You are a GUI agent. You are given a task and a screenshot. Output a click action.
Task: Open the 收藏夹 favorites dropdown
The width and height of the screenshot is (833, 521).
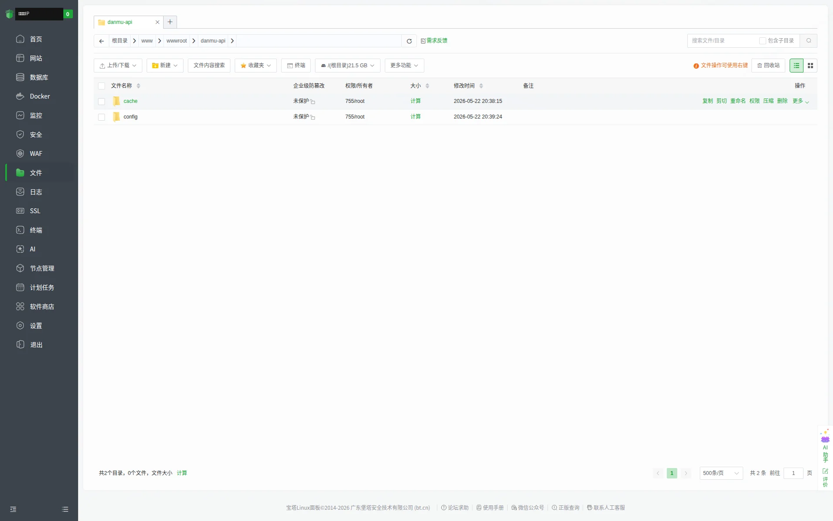256,66
